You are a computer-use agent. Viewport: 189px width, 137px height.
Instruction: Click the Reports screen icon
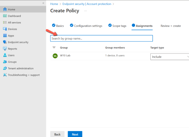[5, 49]
